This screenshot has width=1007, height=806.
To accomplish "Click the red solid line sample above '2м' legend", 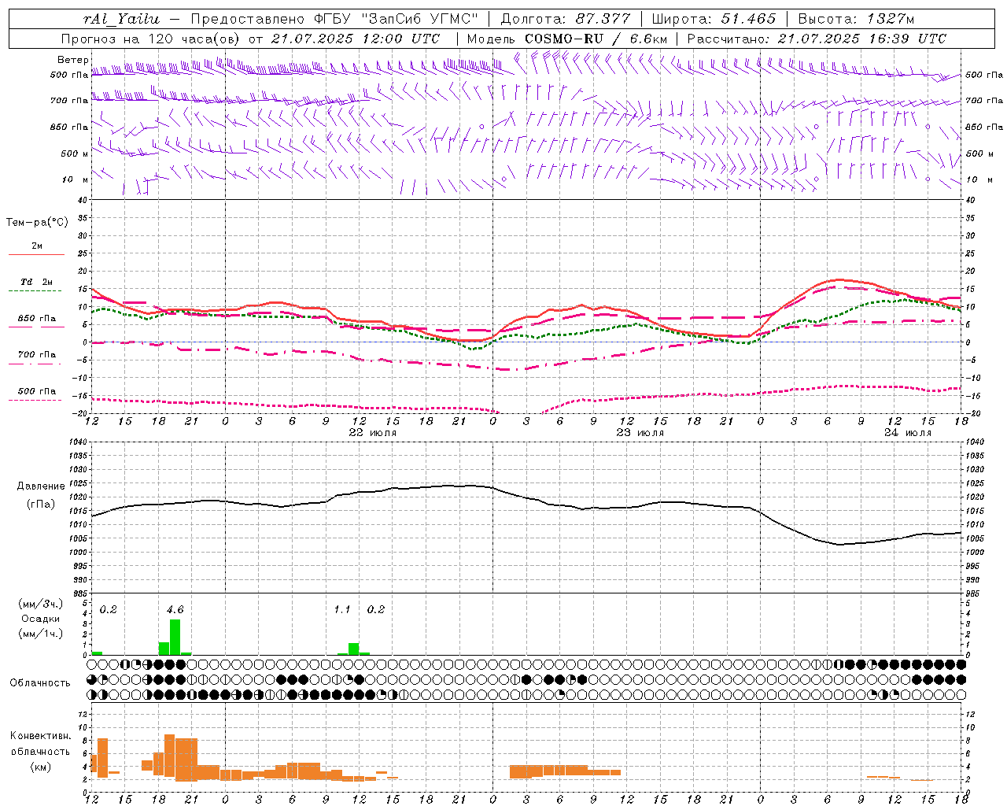I will pyautogui.click(x=36, y=255).
